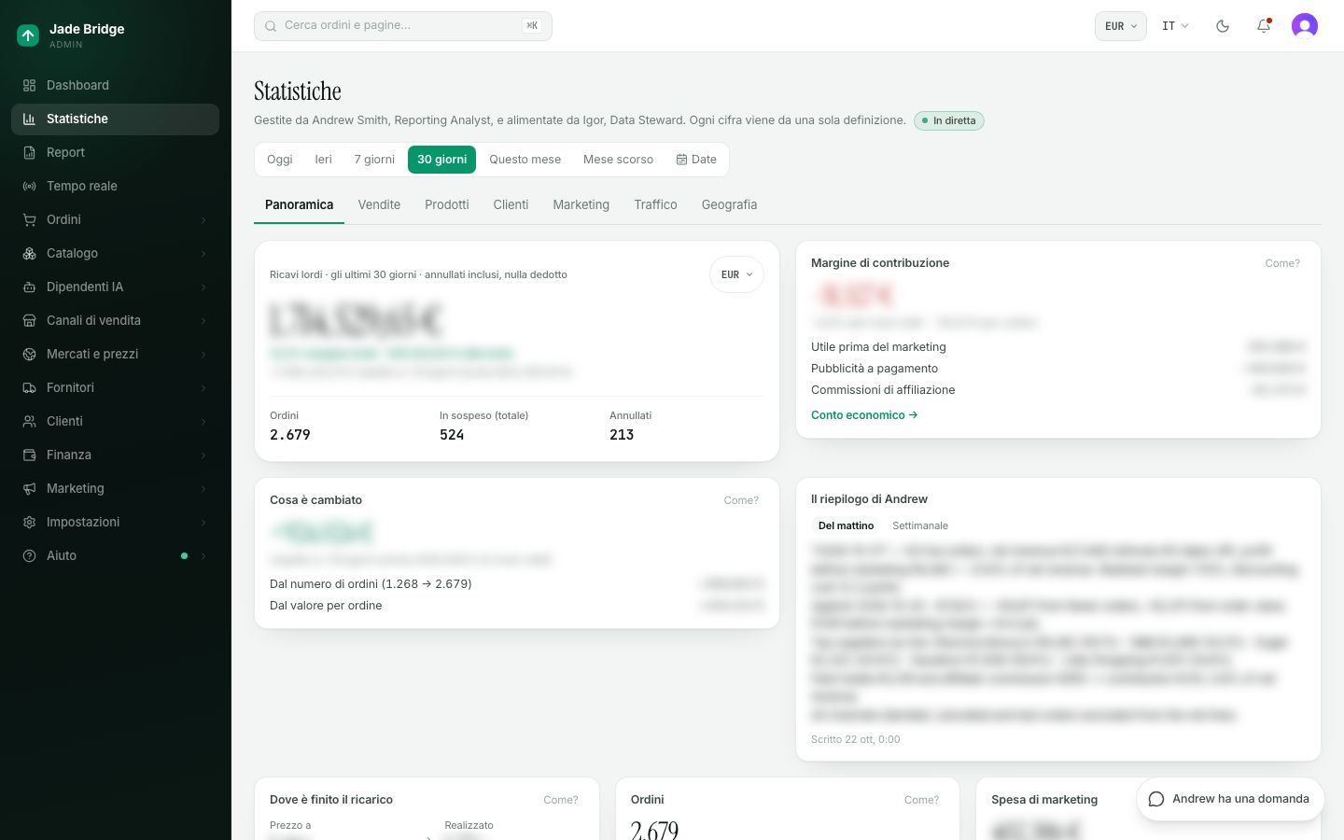Image resolution: width=1344 pixels, height=840 pixels.
Task: Open the Traffico tab
Action: tap(655, 204)
